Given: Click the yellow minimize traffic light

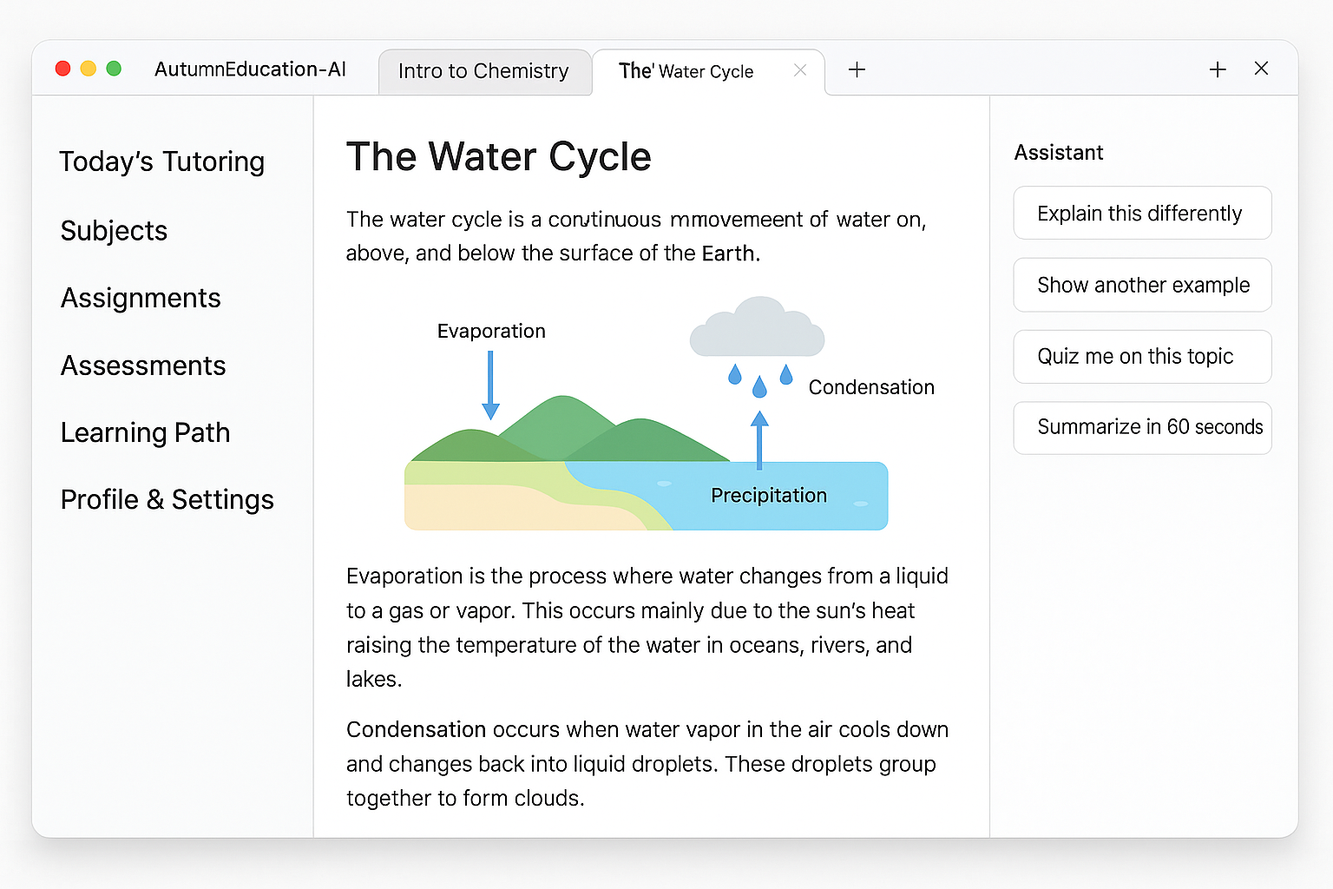Looking at the screenshot, I should coord(88,68).
